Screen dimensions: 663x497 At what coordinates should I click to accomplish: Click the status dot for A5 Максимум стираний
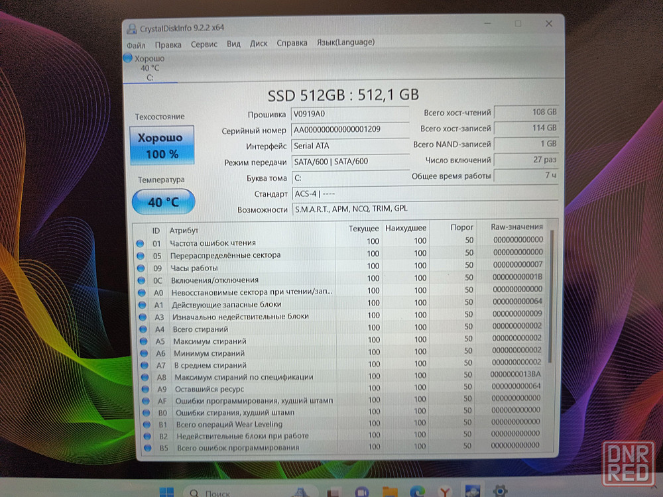coord(143,341)
